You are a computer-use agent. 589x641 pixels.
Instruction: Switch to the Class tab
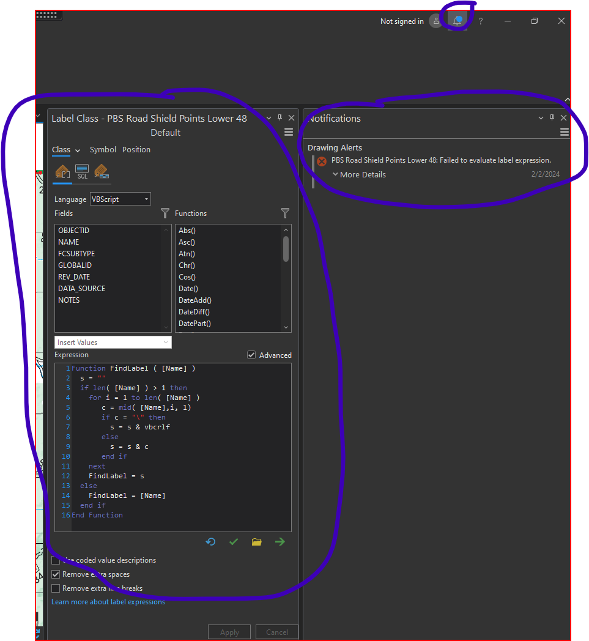61,150
